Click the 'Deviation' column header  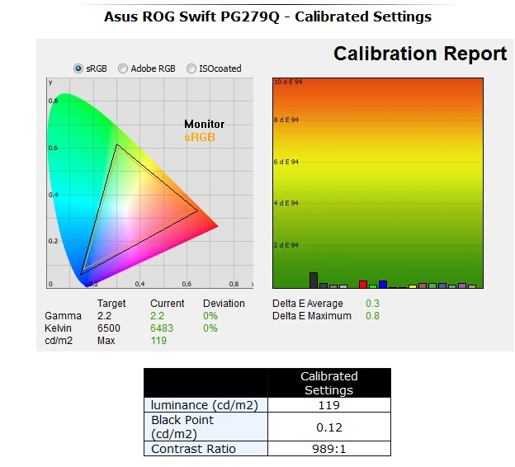[224, 304]
